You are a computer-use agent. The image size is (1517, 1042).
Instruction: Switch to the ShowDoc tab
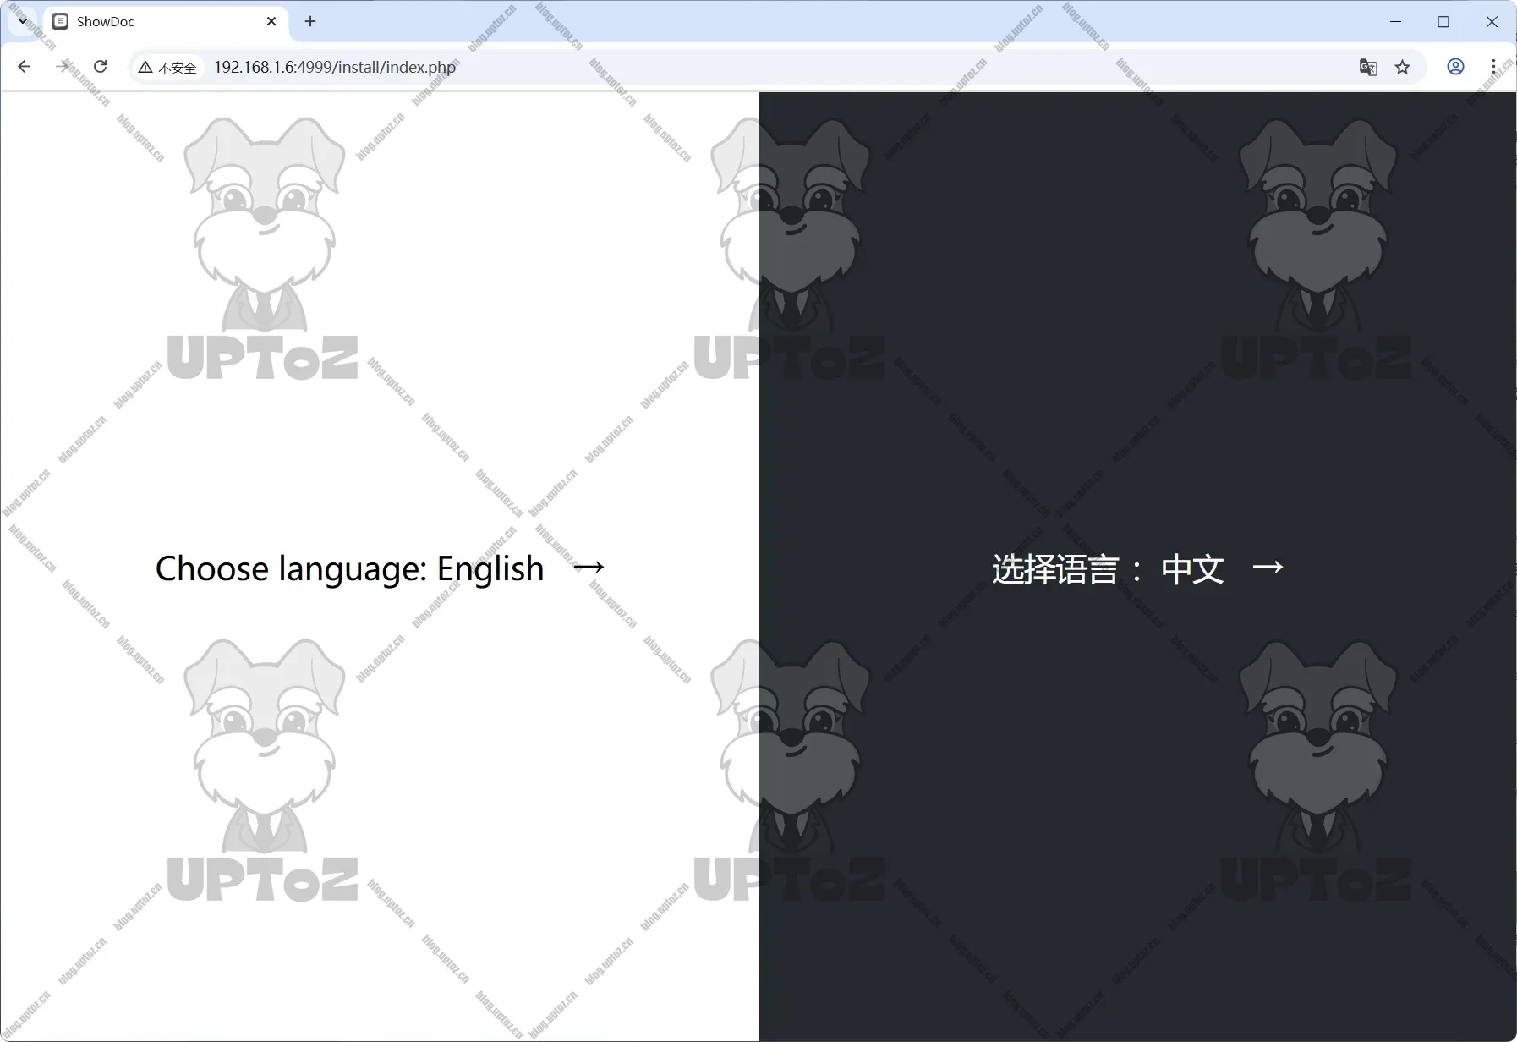[165, 22]
